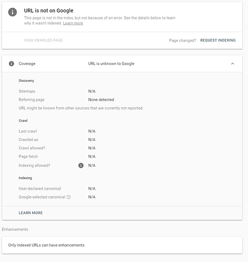This screenshot has width=248, height=262.
Task: Click the 'Page changed?' text
Action: coord(182,40)
